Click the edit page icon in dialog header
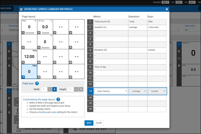201x134 pixels. 21,9
